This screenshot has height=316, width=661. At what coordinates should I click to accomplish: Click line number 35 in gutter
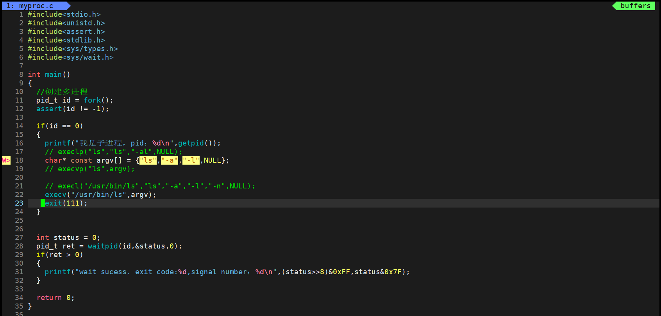pyautogui.click(x=19, y=306)
